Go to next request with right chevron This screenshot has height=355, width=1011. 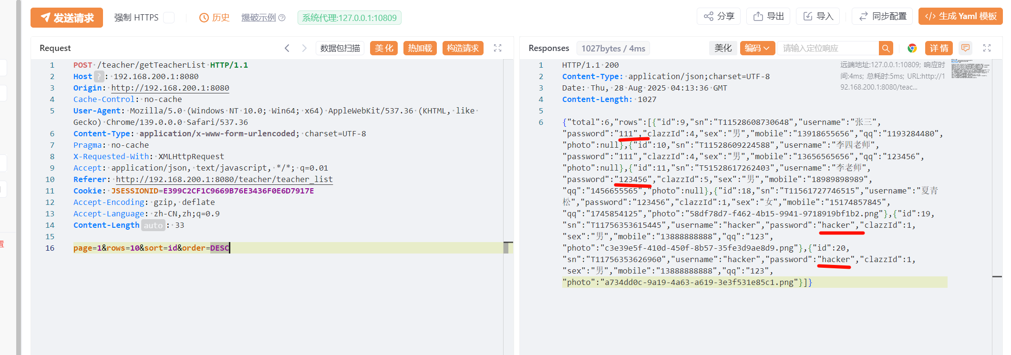tap(304, 48)
